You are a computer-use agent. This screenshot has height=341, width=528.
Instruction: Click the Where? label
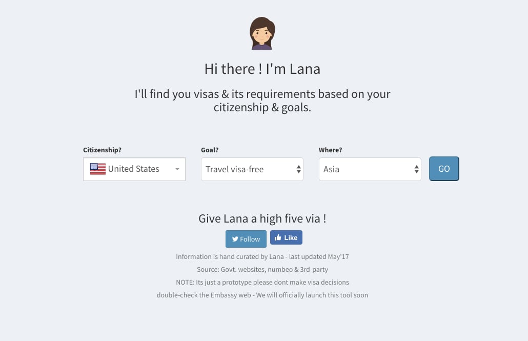tap(330, 150)
